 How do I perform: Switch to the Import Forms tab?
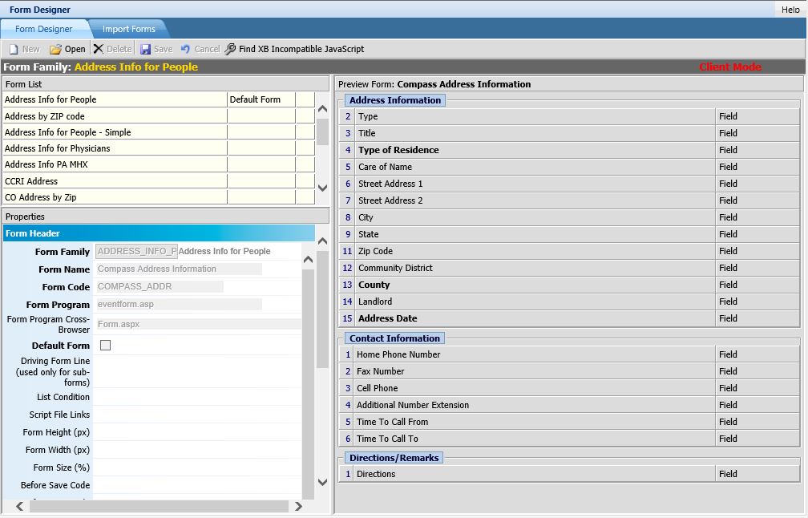pyautogui.click(x=129, y=29)
